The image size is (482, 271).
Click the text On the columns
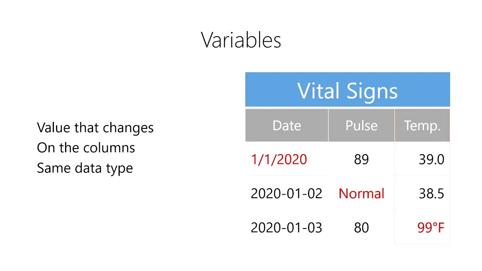pyautogui.click(x=86, y=148)
